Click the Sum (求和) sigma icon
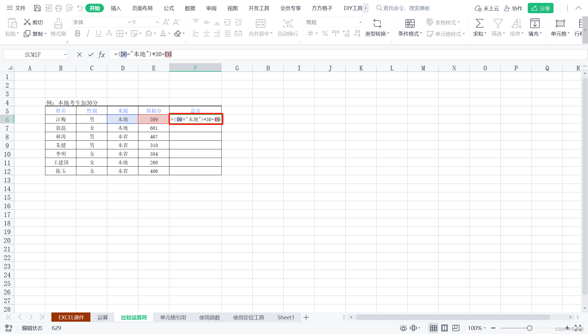 [479, 23]
